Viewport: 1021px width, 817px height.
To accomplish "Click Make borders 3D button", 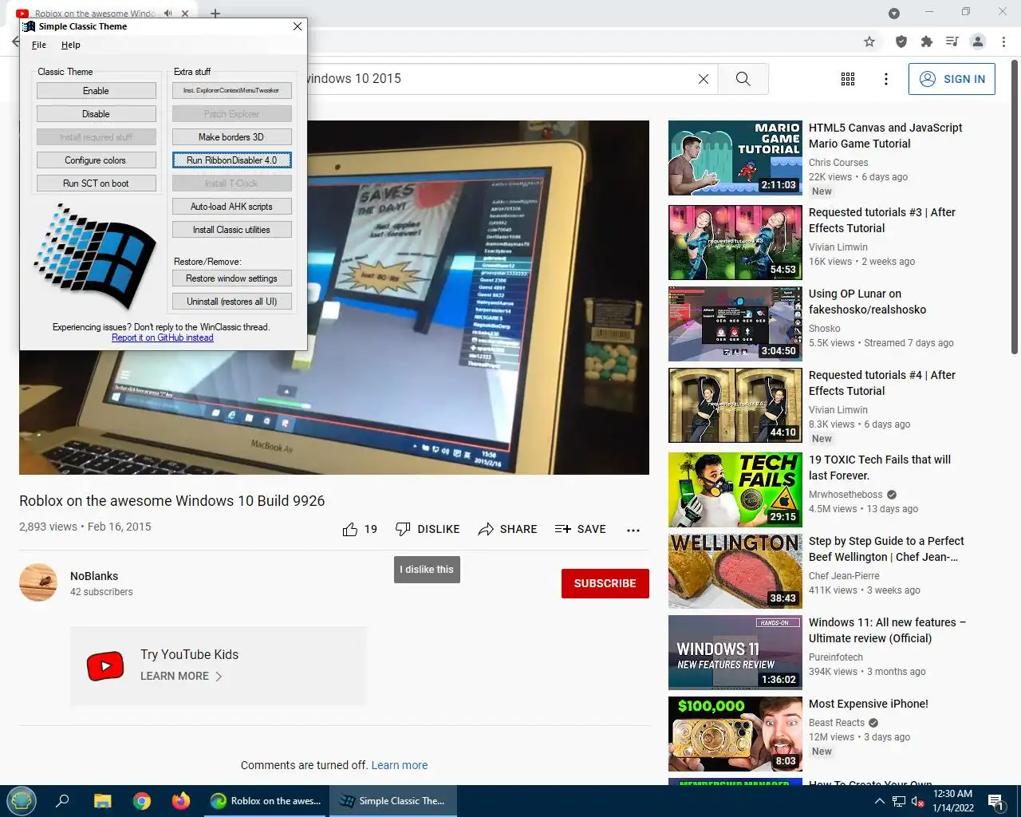I will pyautogui.click(x=231, y=137).
